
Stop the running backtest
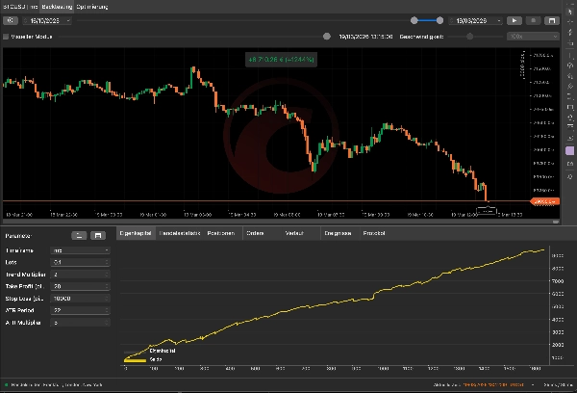(533, 20)
